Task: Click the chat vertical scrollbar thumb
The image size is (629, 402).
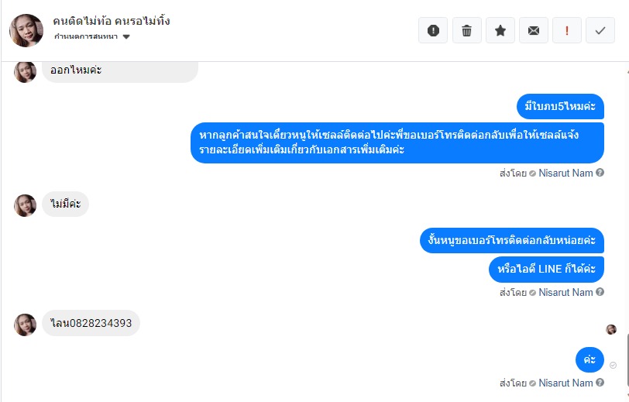Action: click(x=626, y=360)
